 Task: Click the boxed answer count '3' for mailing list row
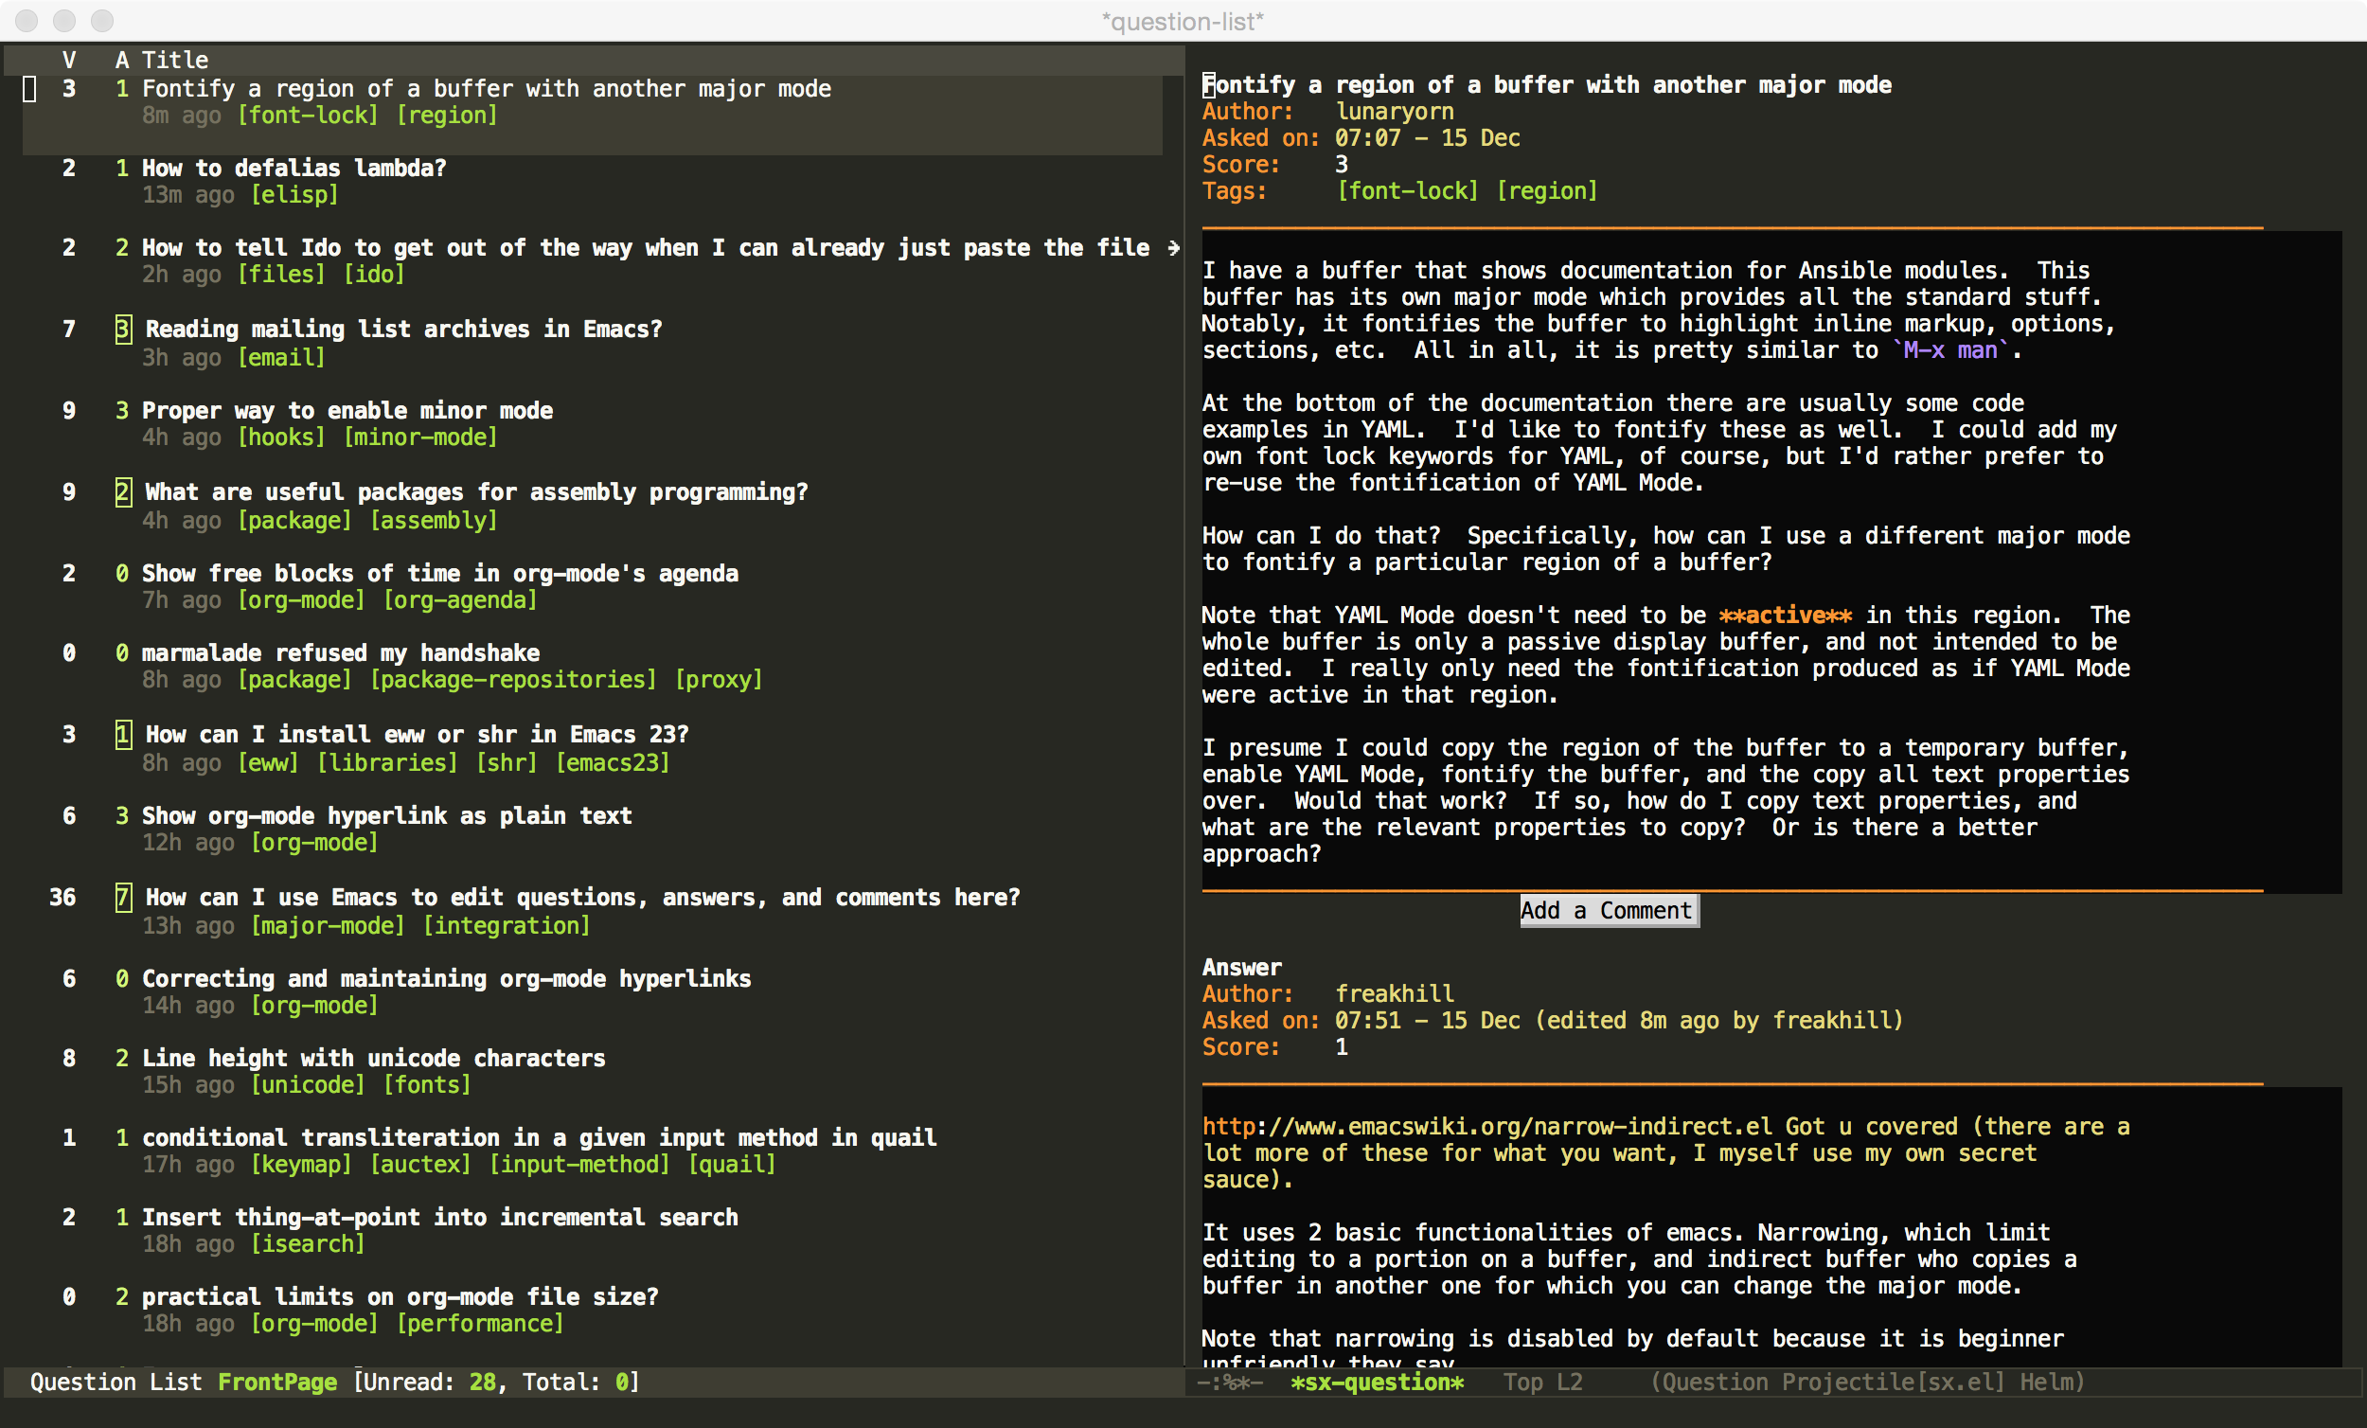click(x=124, y=330)
